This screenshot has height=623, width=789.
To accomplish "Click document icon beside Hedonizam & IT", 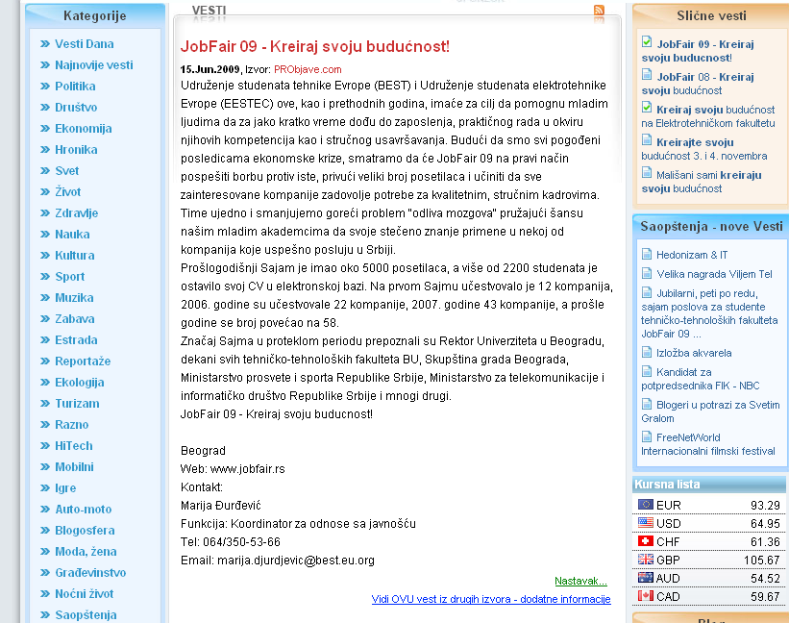I will click(x=647, y=255).
